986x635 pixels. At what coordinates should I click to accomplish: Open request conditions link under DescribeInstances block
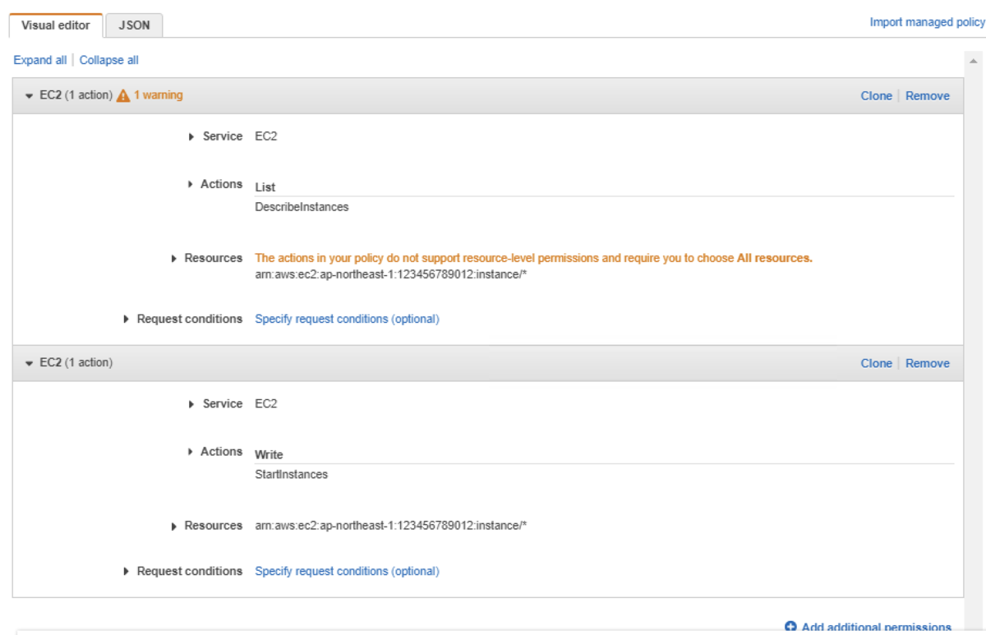pos(347,319)
